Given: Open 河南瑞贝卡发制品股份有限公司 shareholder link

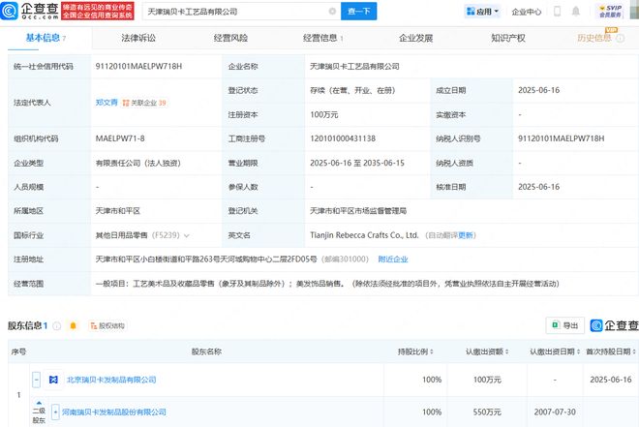Looking at the screenshot, I should pyautogui.click(x=113, y=412).
